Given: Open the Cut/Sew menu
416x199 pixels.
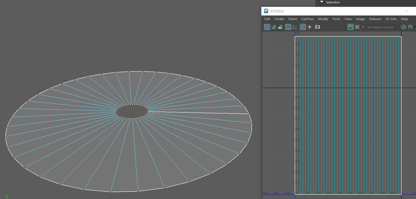Looking at the screenshot, I should point(307,19).
